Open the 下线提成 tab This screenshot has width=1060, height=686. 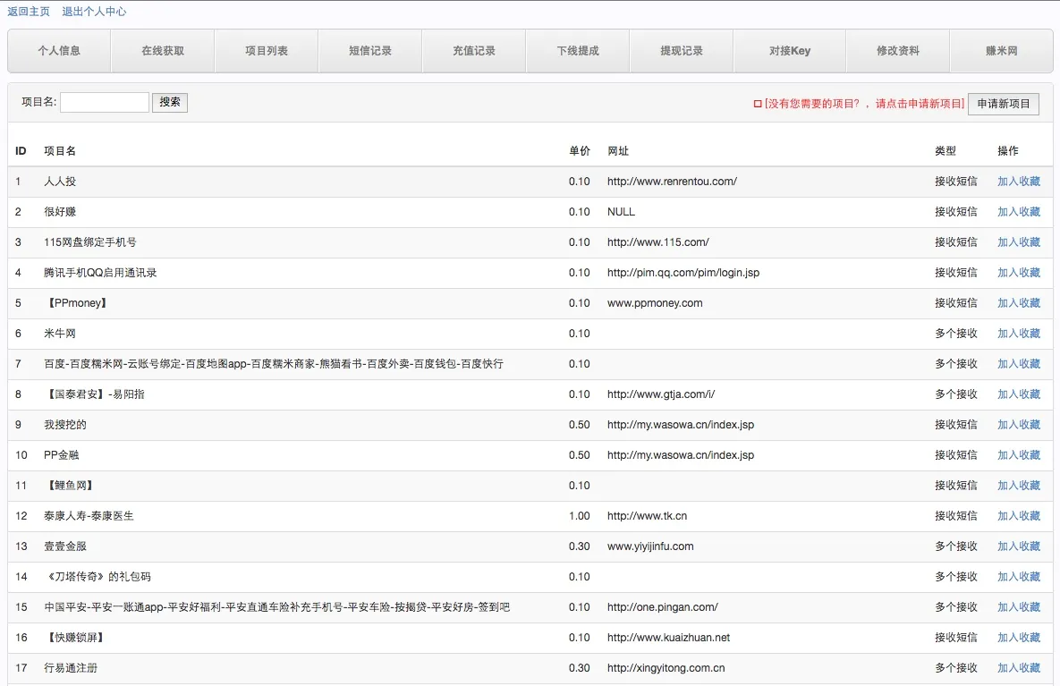[578, 51]
